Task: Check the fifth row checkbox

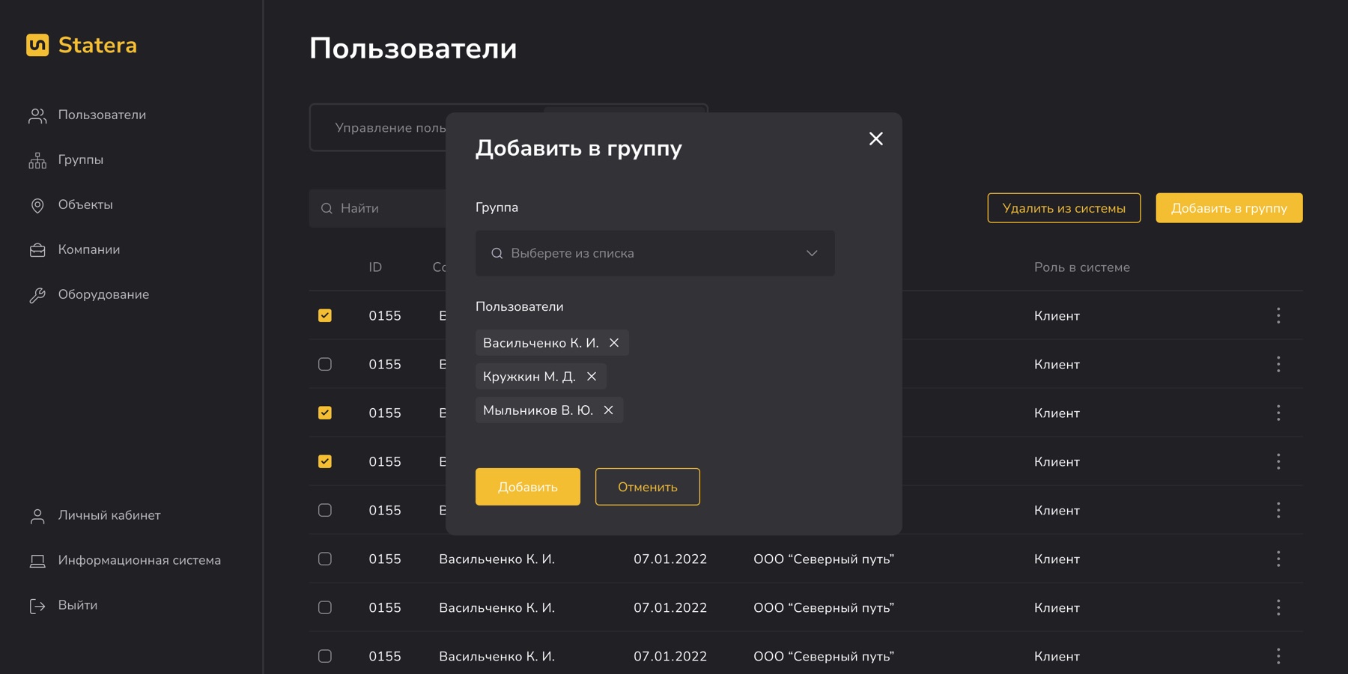Action: (325, 510)
